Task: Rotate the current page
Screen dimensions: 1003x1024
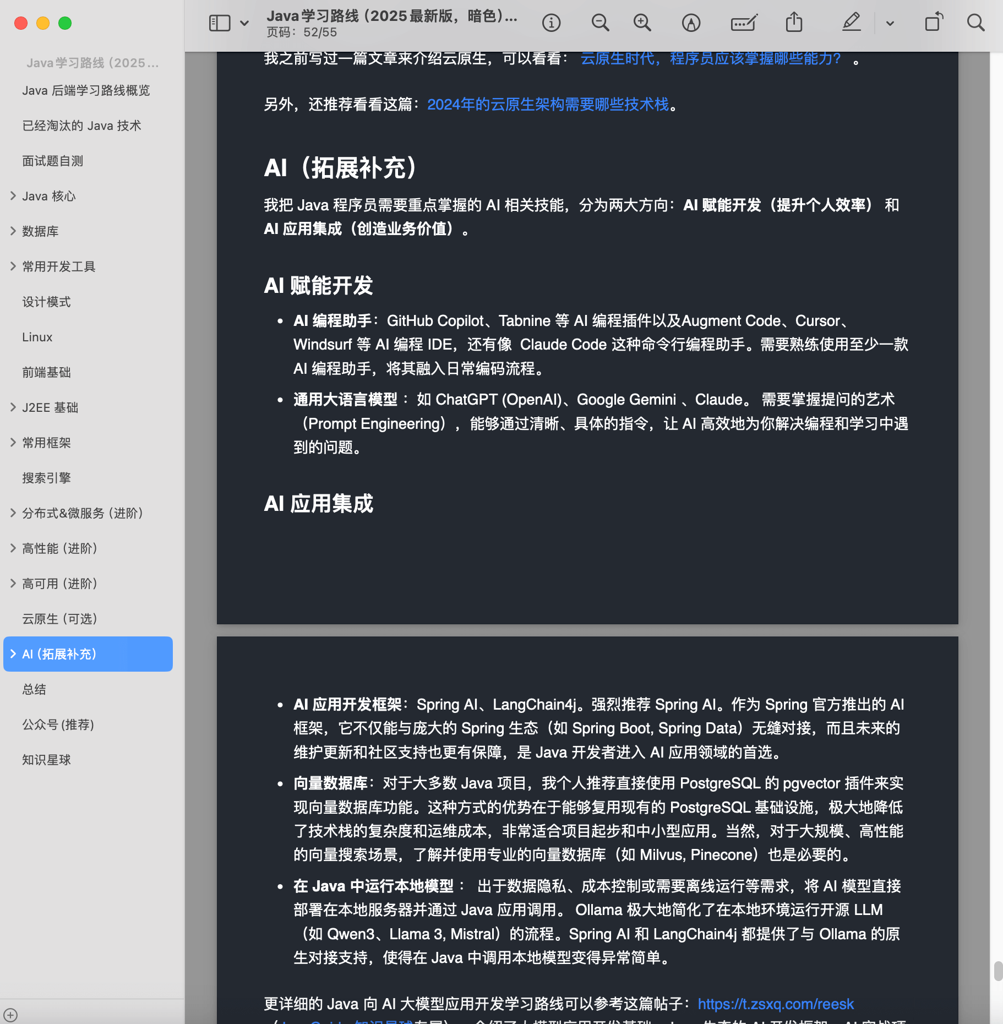Action: pos(934,23)
